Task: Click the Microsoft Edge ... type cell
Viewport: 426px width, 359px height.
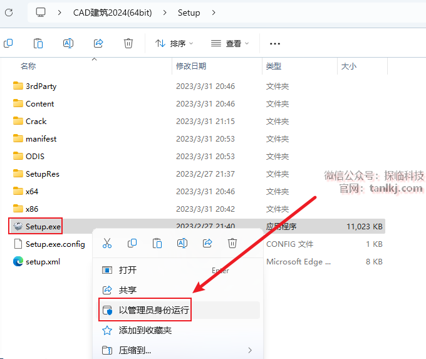Action: click(x=299, y=262)
